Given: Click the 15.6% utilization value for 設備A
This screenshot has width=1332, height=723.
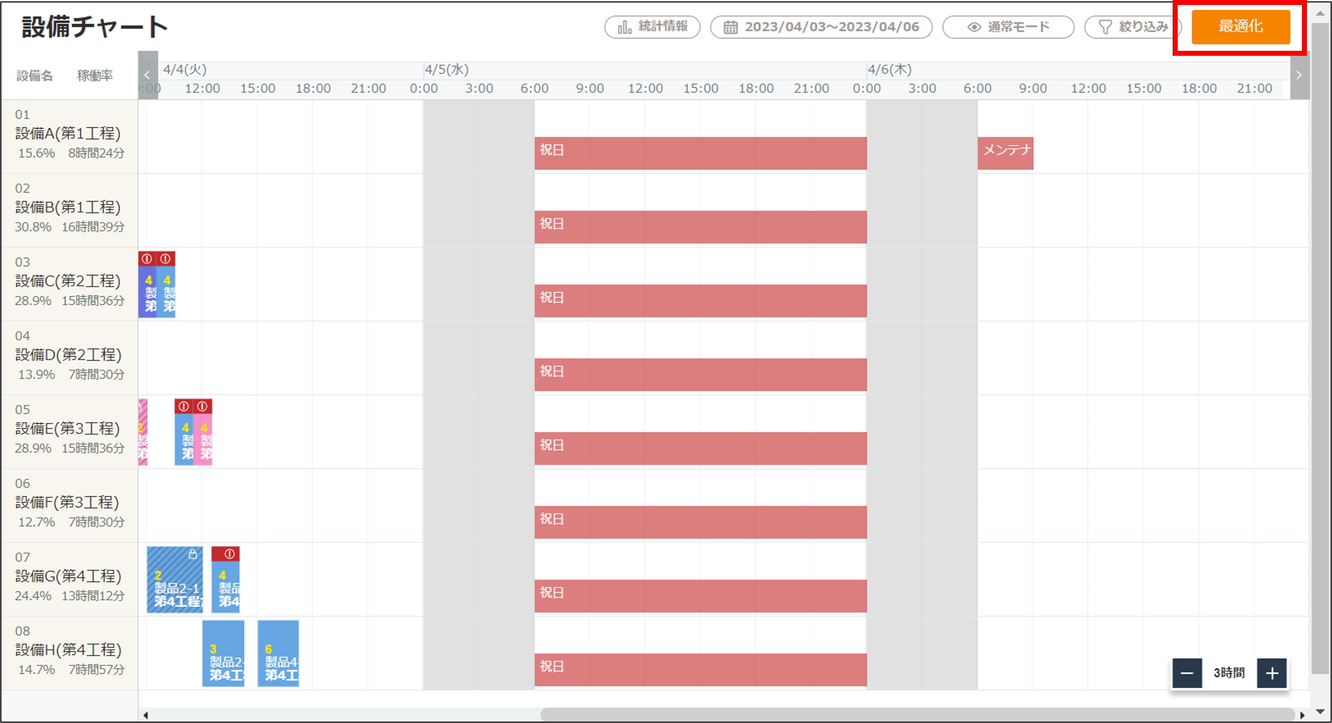Looking at the screenshot, I should click(x=36, y=154).
